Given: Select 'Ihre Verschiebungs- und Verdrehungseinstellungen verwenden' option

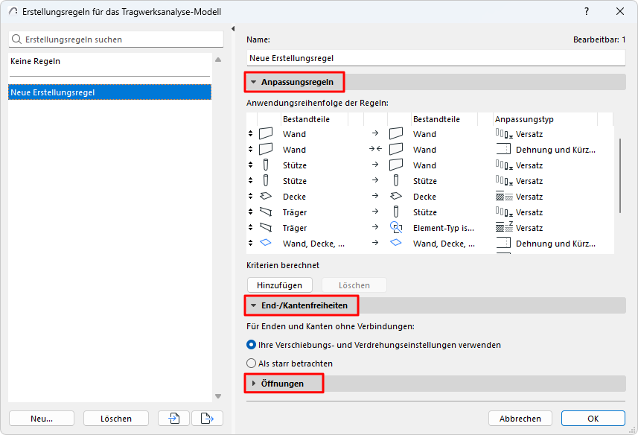Looking at the screenshot, I should click(x=252, y=345).
